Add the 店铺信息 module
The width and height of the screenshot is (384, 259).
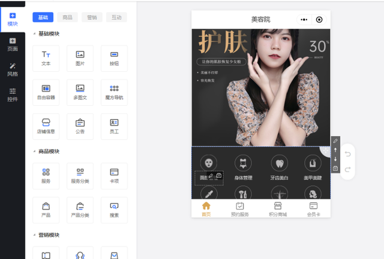[x=46, y=126]
